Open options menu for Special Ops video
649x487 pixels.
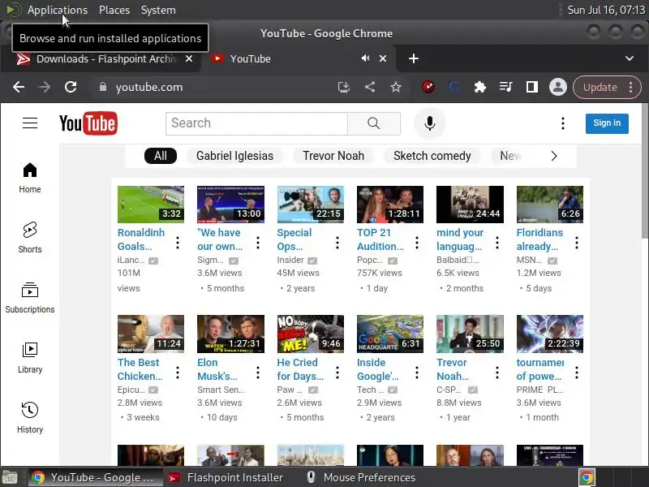pos(337,243)
